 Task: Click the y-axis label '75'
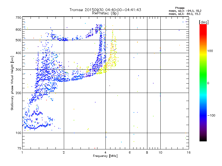pyautogui.click(x=19, y=148)
